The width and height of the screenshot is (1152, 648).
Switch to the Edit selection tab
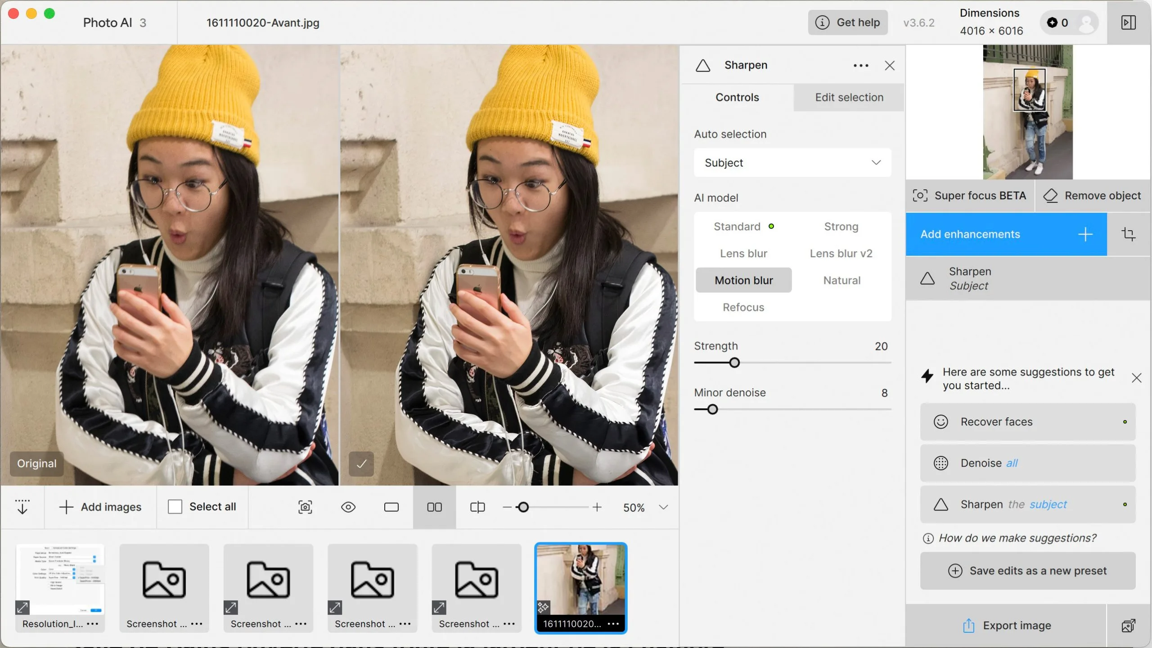tap(849, 98)
